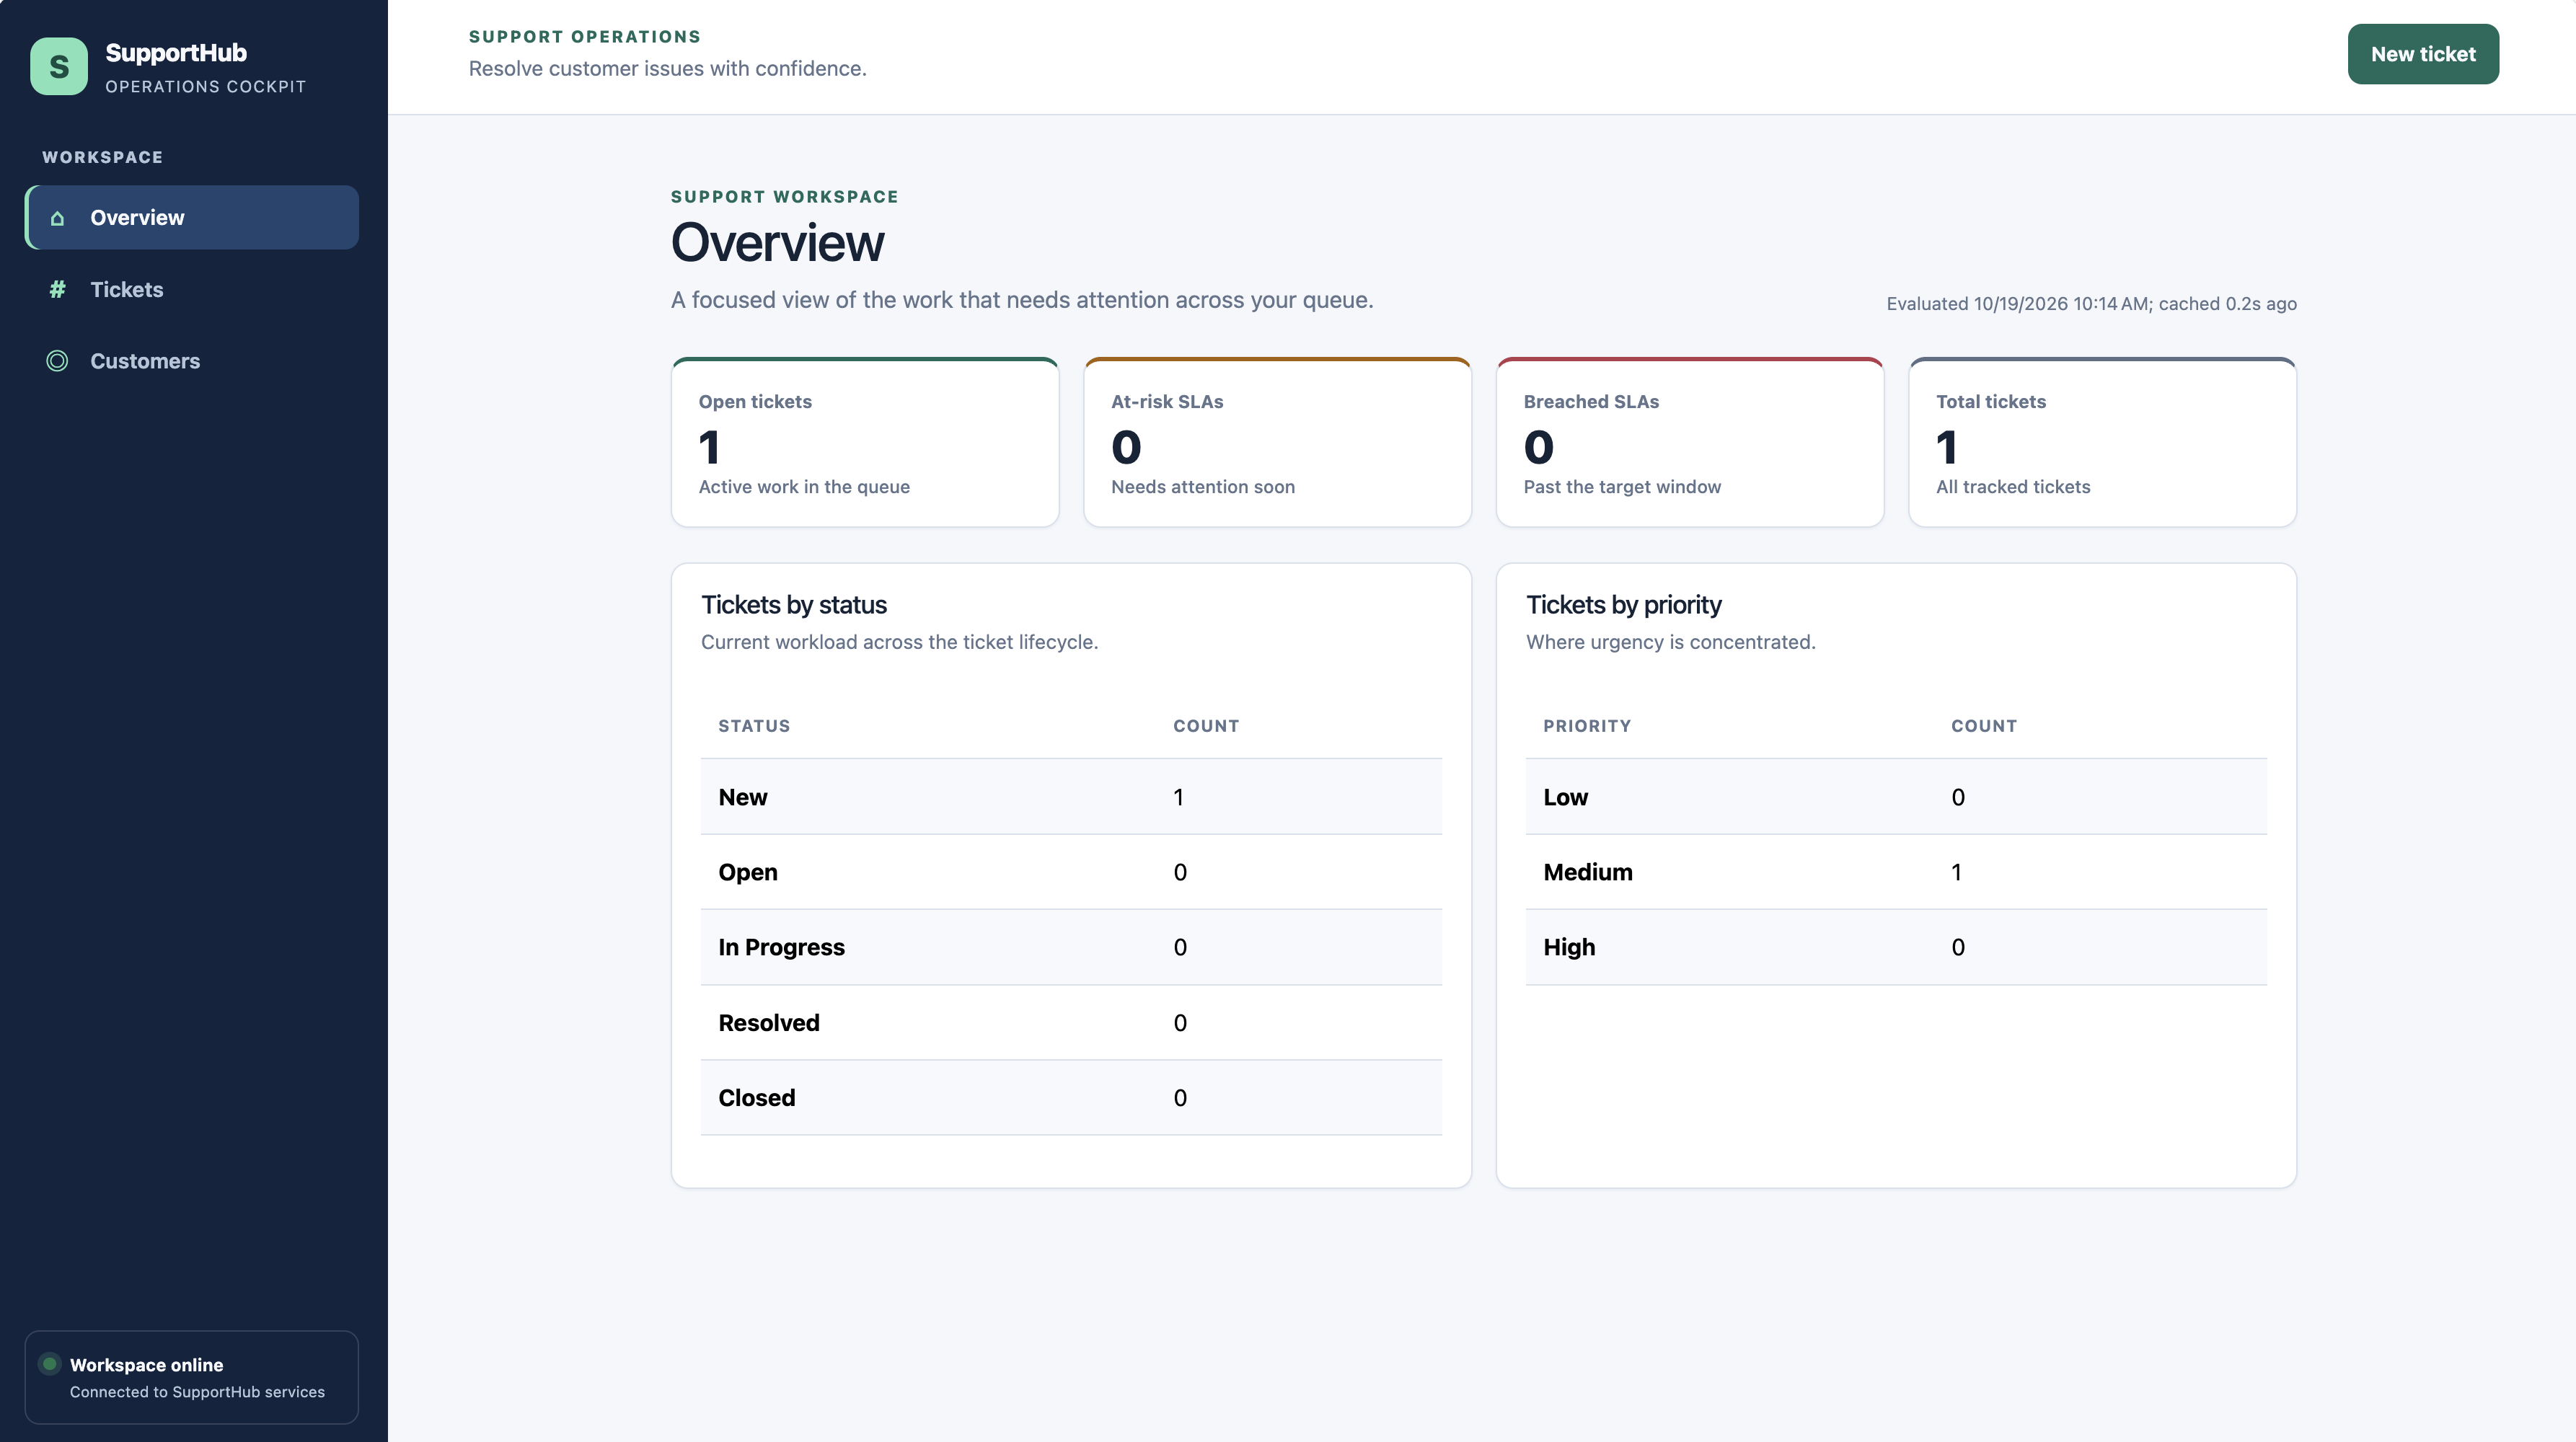This screenshot has height=1442, width=2576.
Task: Click the large Overview page heading
Action: [777, 243]
